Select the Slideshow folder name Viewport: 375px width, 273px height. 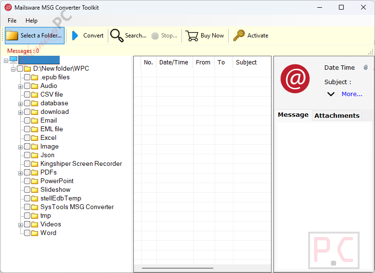pyautogui.click(x=55, y=190)
